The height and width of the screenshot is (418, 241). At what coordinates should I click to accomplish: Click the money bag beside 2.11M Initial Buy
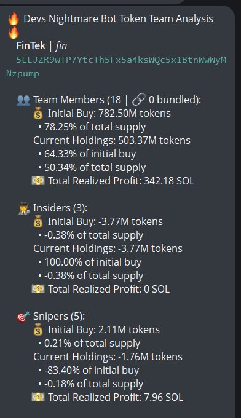point(38,329)
